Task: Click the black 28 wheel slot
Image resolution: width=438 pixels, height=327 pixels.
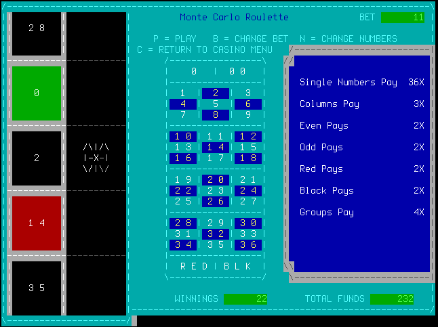Action: (37, 34)
